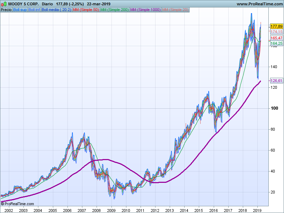
Task: Click the MOODY S CORP. chart title
Action: [x=23, y=4]
